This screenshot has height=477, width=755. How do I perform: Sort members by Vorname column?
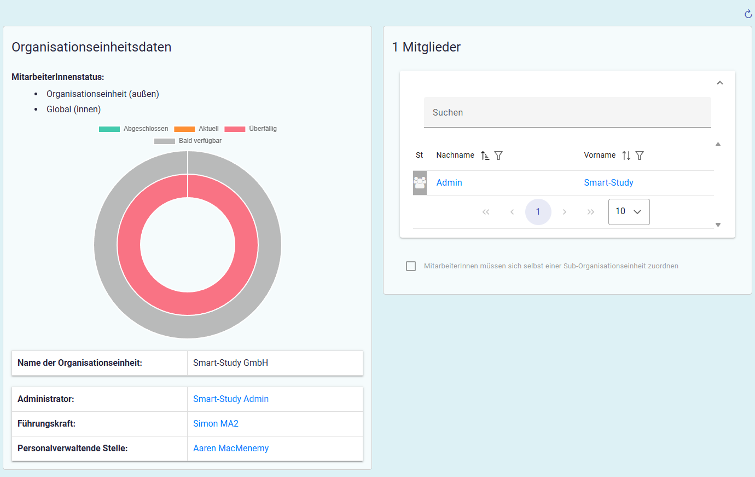(x=626, y=156)
